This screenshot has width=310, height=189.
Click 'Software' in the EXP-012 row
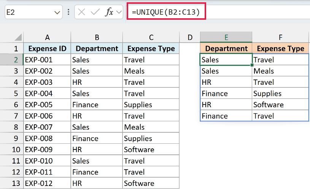[151, 183]
